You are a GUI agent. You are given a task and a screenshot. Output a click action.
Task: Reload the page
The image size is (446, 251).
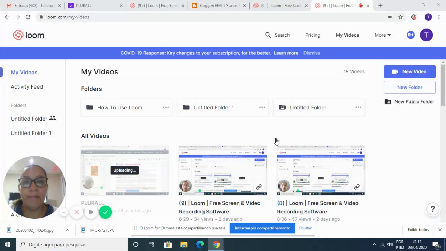pos(28,17)
